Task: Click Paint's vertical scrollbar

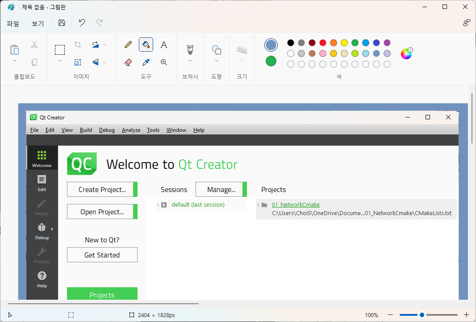Action: pos(472,118)
